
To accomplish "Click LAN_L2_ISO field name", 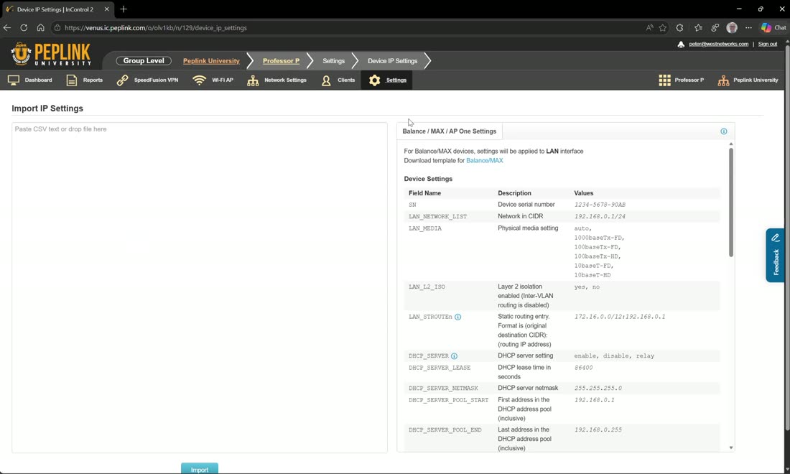I will 427,287.
